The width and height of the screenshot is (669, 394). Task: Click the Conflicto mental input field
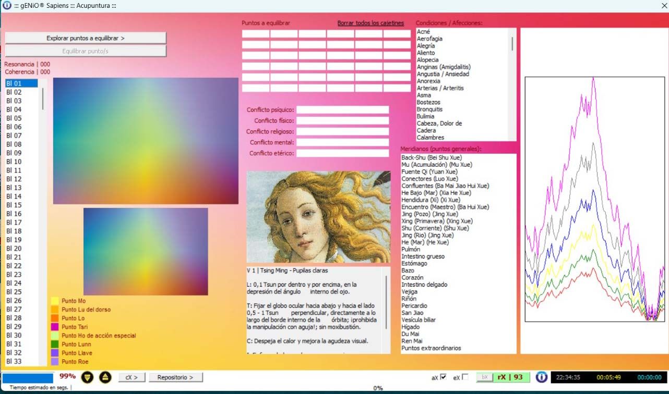pos(343,142)
